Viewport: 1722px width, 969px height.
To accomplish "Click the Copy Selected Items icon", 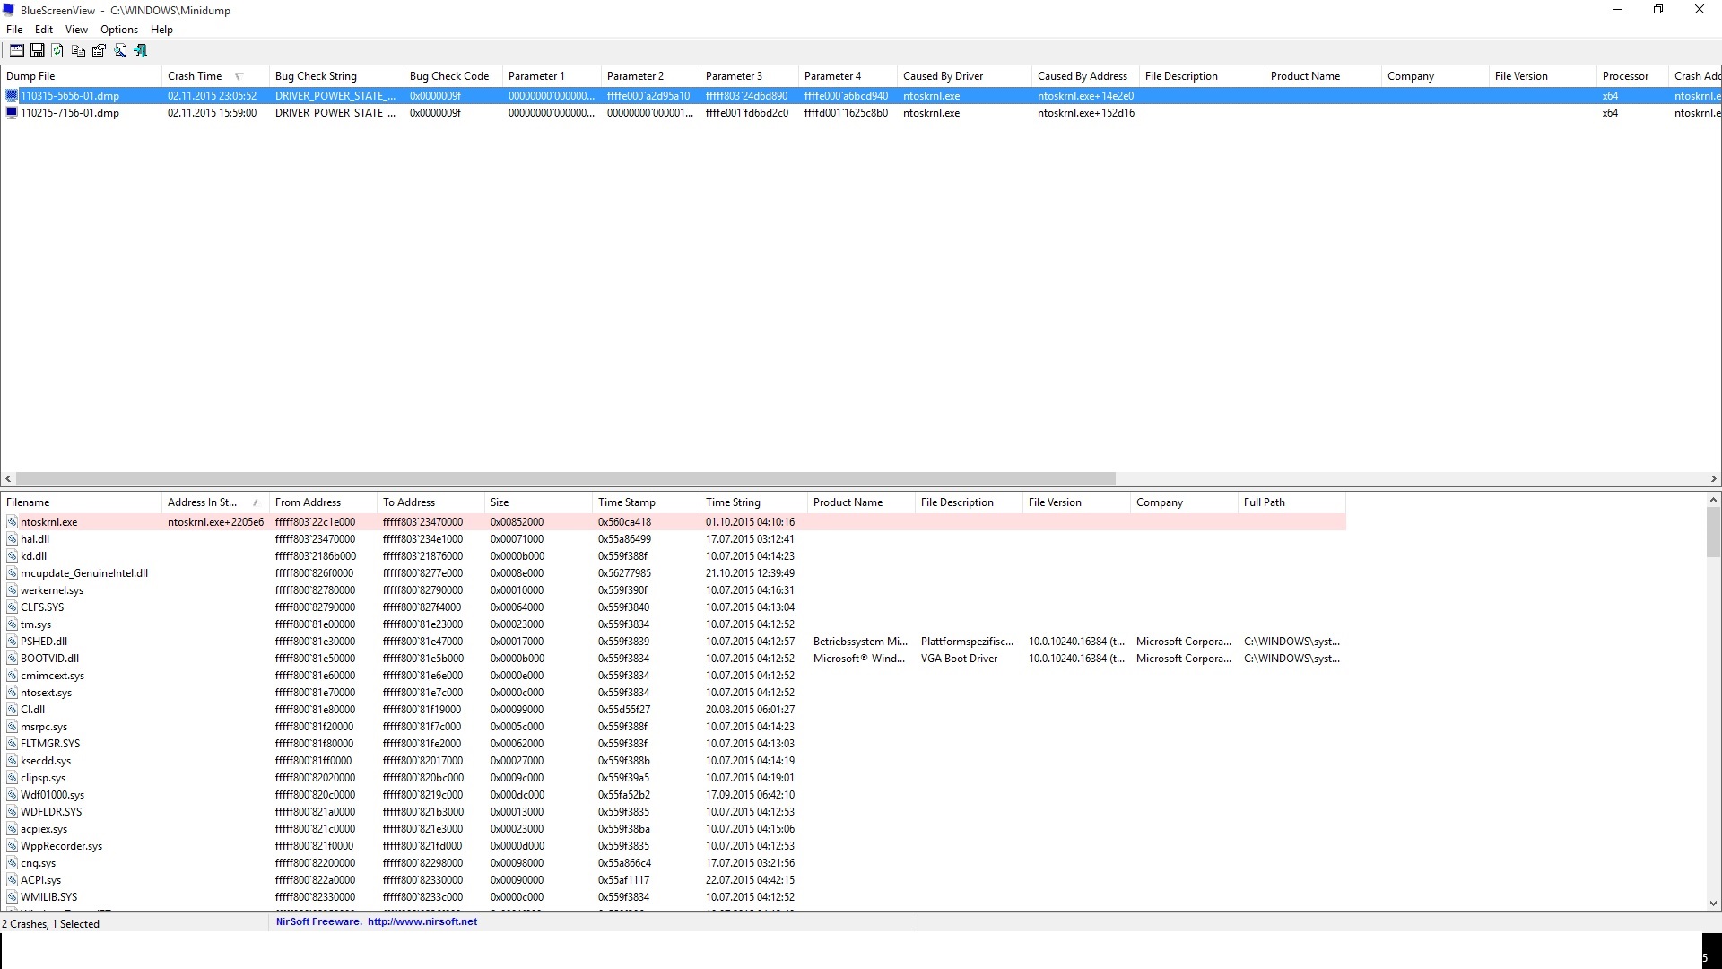I will coord(78,51).
